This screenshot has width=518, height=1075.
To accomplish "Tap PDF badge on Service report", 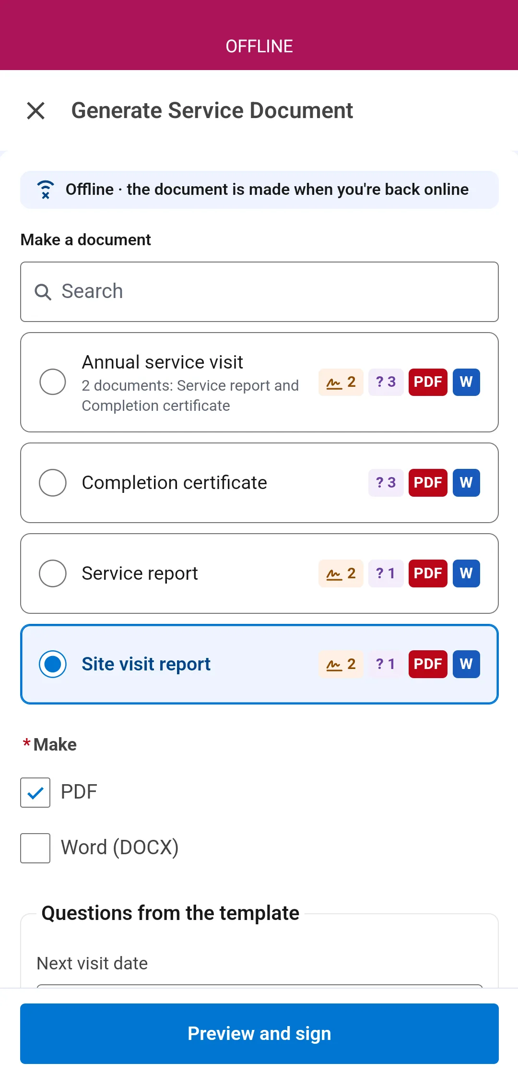I will coord(428,573).
